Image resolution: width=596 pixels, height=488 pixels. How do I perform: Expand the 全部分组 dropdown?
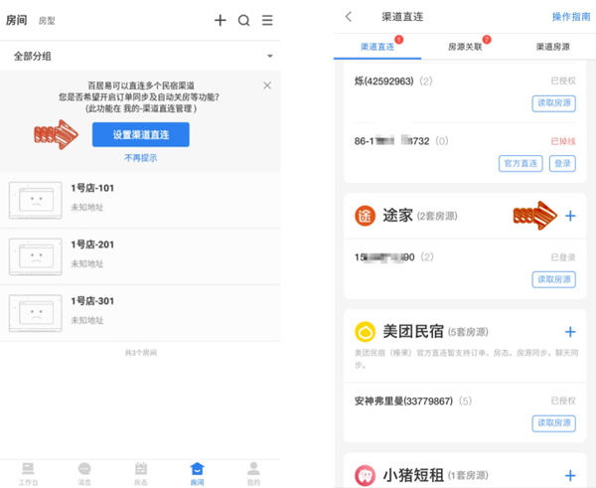pos(269,56)
